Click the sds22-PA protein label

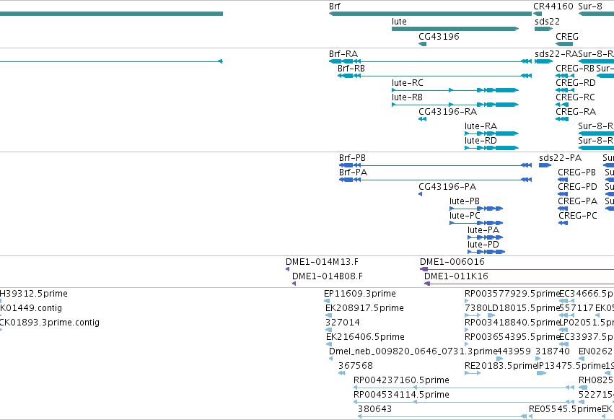pyautogui.click(x=560, y=158)
